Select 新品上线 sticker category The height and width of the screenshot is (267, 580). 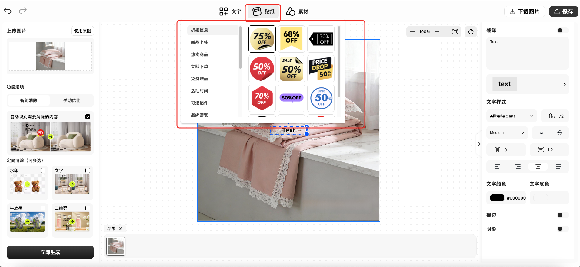click(199, 42)
